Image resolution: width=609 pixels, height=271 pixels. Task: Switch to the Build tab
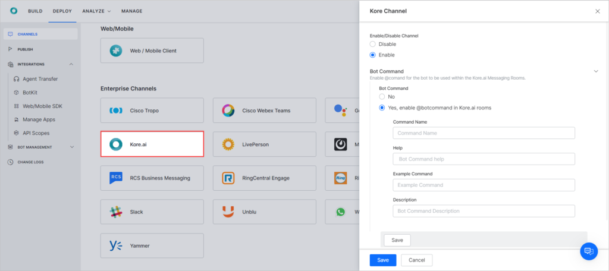[x=35, y=11]
